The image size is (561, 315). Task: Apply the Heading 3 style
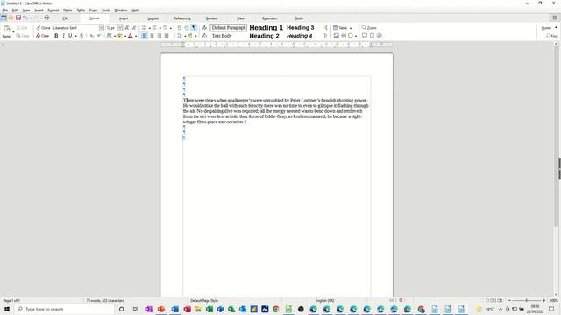300,27
